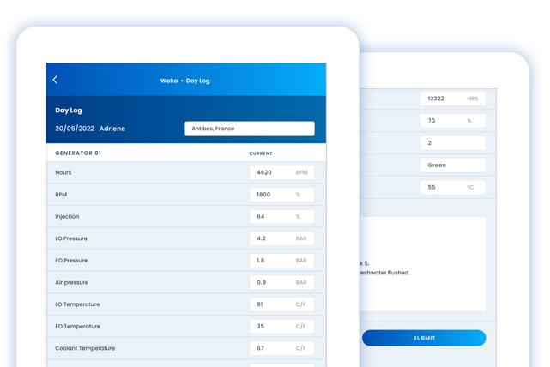Go back using the chevron arrow in header
Screen dimensions: 550x367
(55, 80)
